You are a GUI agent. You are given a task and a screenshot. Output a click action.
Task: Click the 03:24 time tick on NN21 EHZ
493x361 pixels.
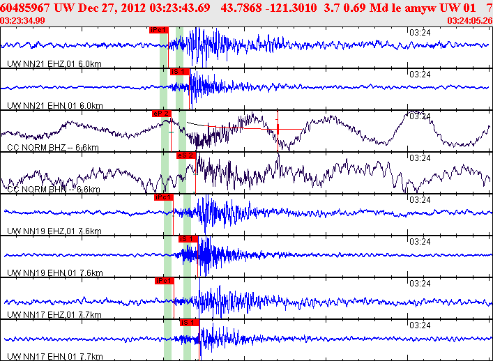(x=420, y=33)
